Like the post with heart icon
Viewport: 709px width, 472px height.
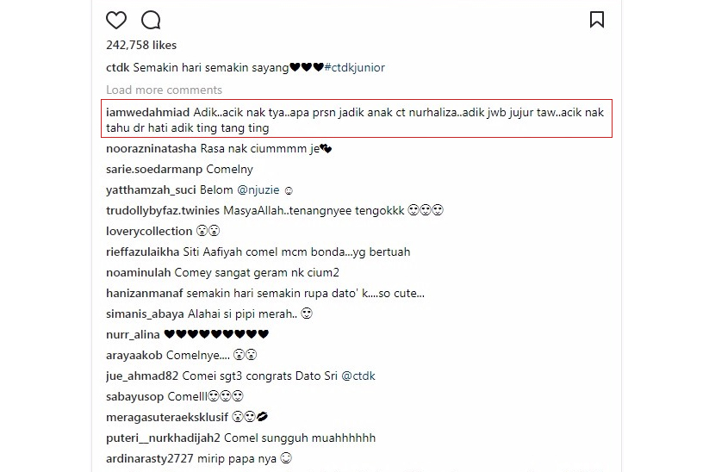[x=116, y=21]
